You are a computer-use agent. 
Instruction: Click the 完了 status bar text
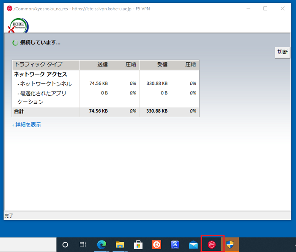(9, 216)
